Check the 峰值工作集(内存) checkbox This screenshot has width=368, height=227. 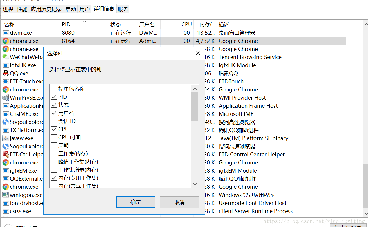point(54,162)
